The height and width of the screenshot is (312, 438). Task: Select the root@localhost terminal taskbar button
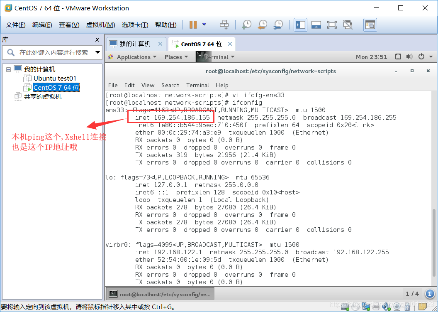point(160,294)
